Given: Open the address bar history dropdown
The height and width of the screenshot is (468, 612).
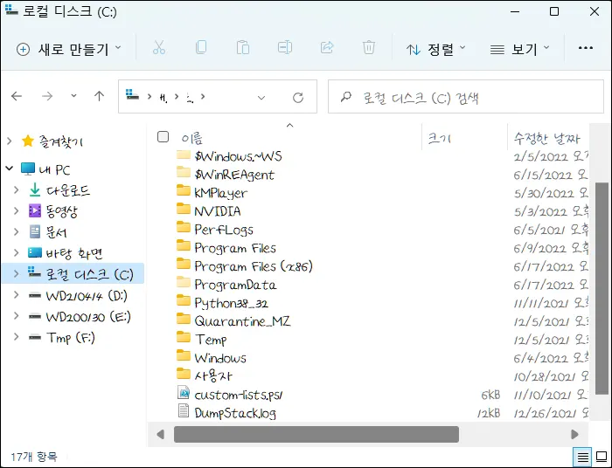Looking at the screenshot, I should (x=261, y=98).
